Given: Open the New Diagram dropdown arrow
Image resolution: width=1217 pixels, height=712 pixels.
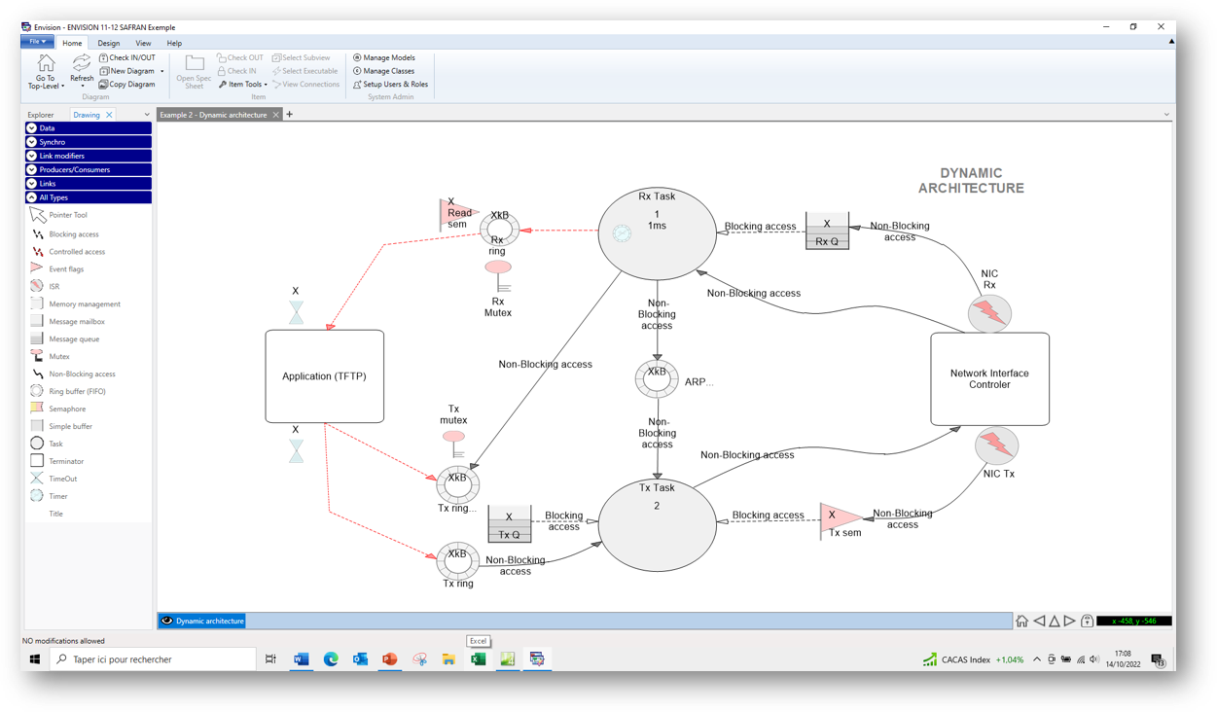Looking at the screenshot, I should coord(160,70).
